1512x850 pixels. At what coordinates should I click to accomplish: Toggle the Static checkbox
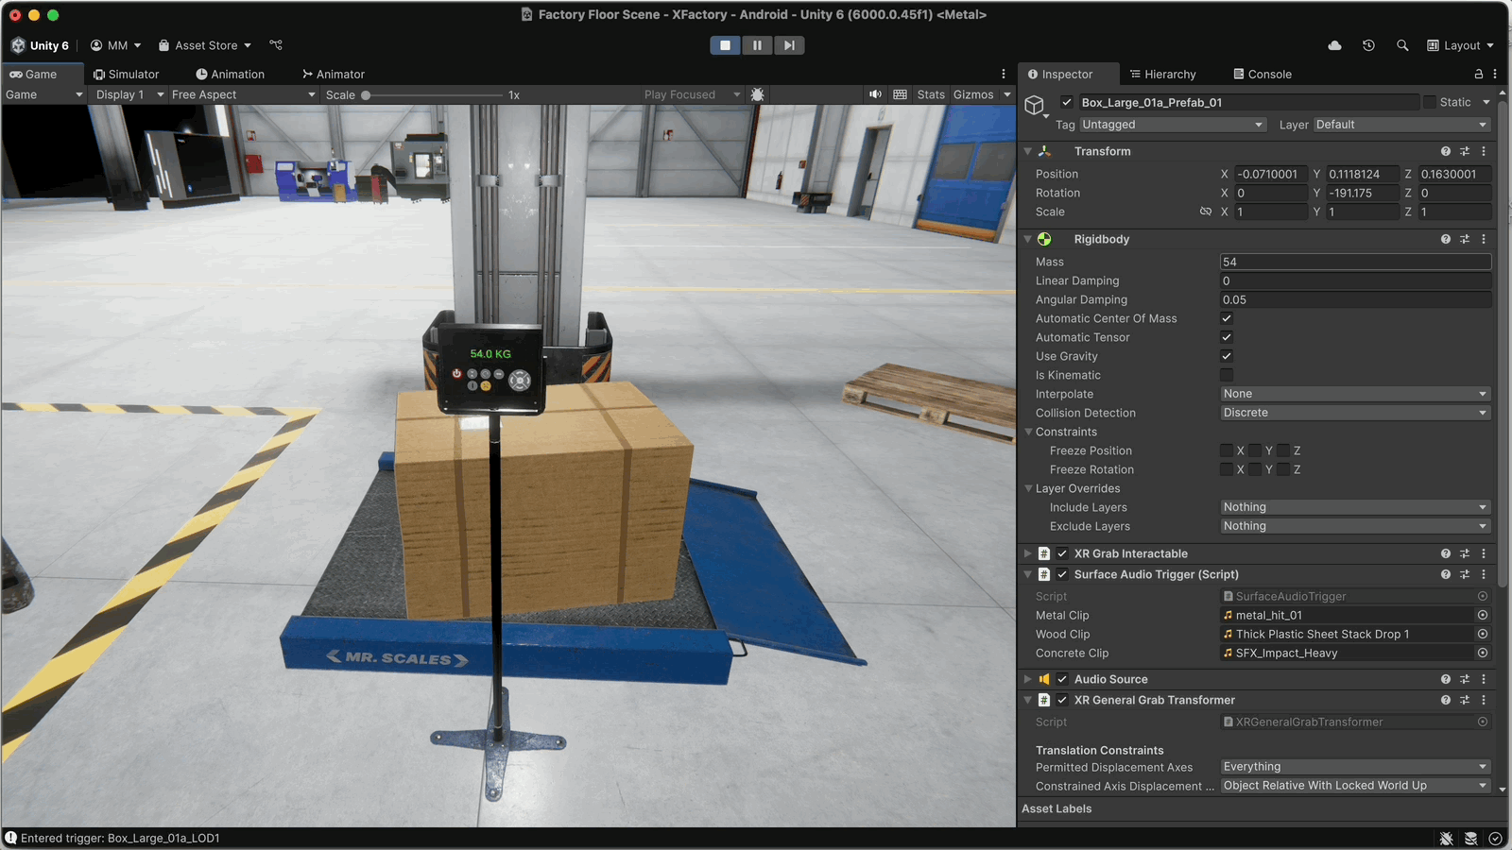tap(1430, 102)
